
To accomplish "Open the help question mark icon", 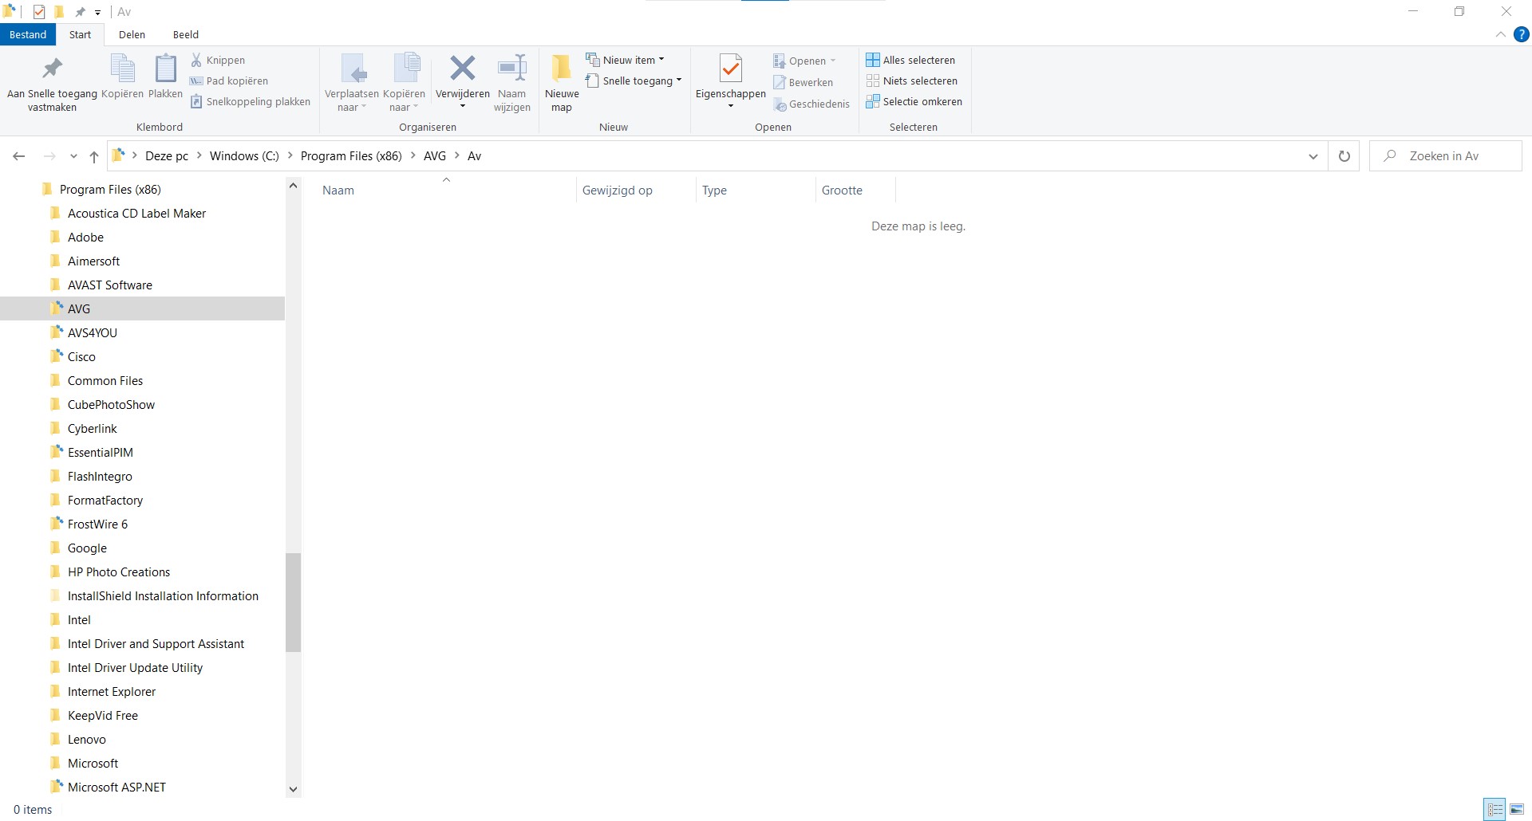I will (x=1522, y=34).
